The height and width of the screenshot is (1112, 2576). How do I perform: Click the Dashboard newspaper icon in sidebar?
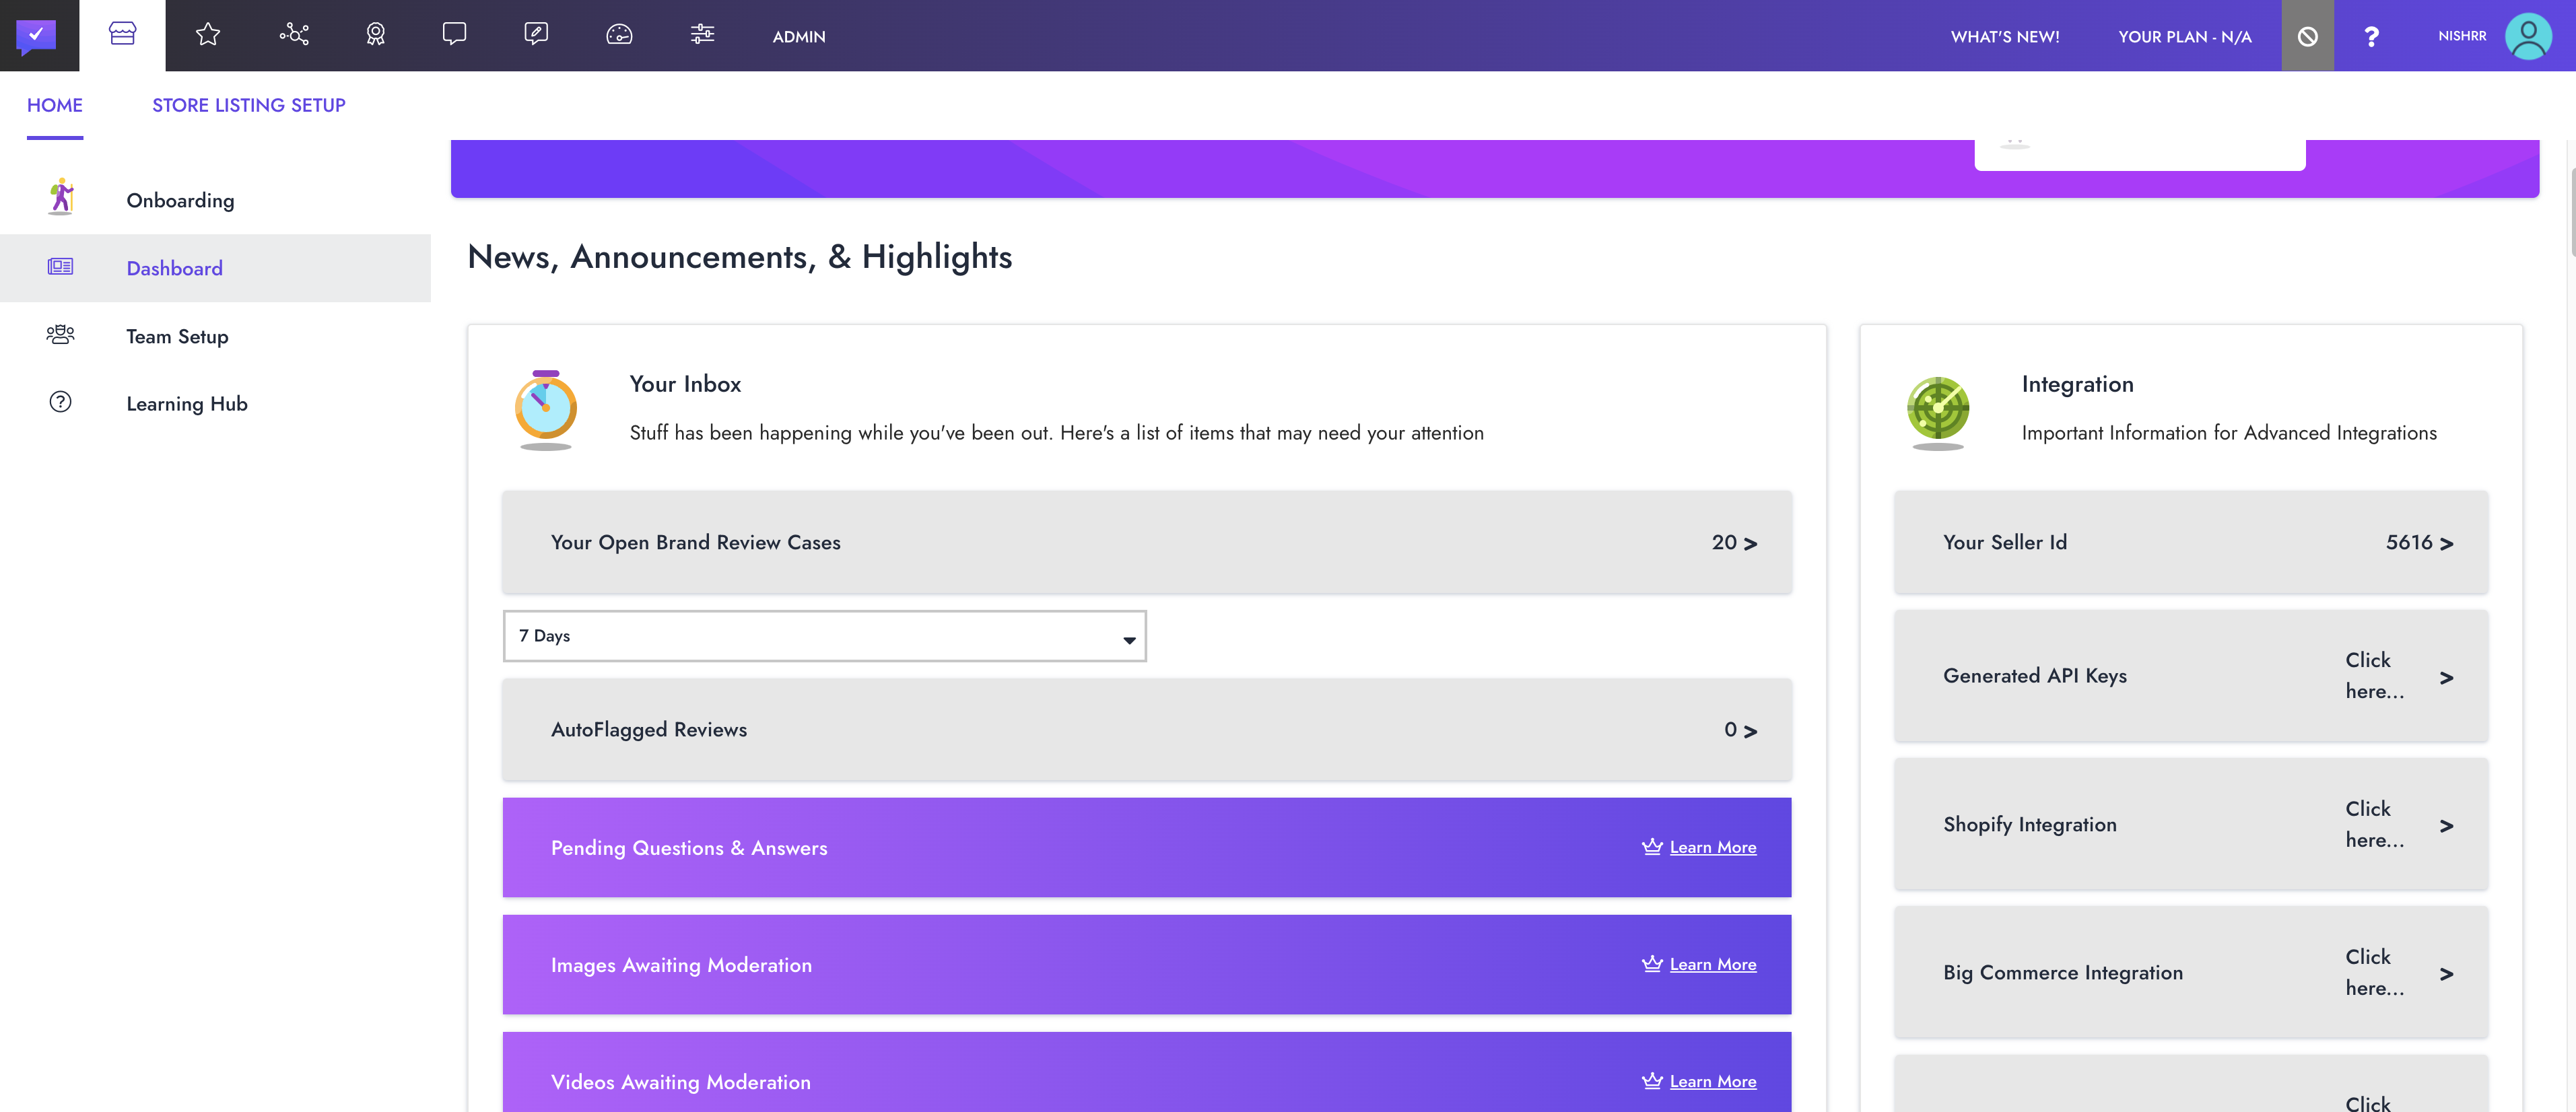click(60, 267)
